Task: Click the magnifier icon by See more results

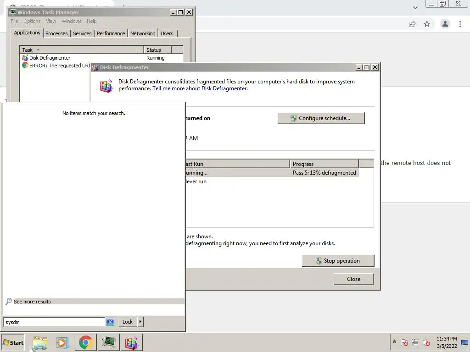Action: [9, 301]
